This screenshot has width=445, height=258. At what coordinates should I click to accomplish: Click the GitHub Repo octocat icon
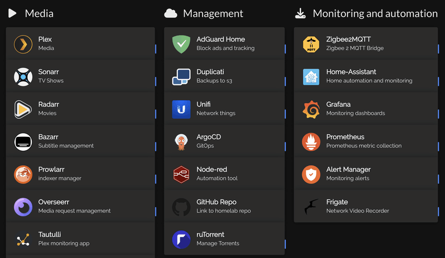[x=181, y=207]
